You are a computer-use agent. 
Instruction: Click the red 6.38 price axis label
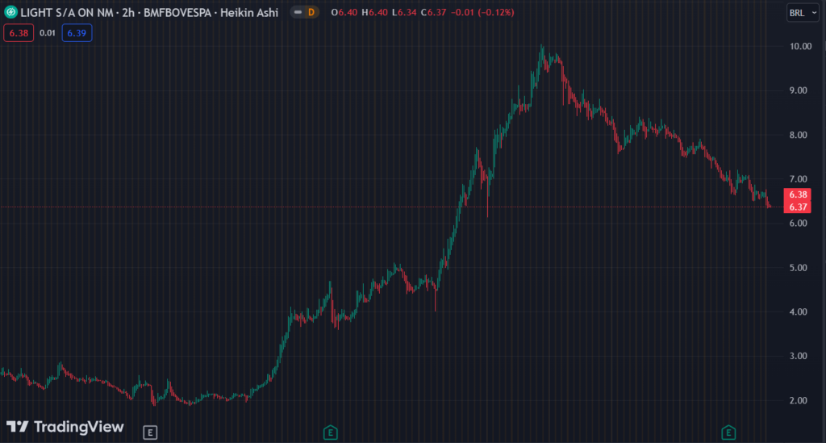click(798, 194)
